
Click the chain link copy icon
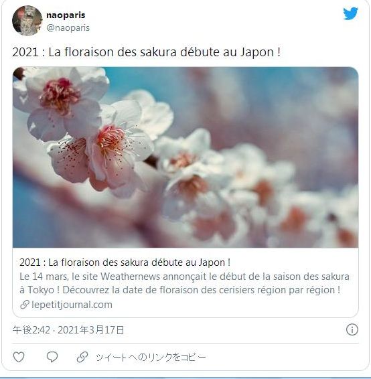pyautogui.click(x=82, y=357)
